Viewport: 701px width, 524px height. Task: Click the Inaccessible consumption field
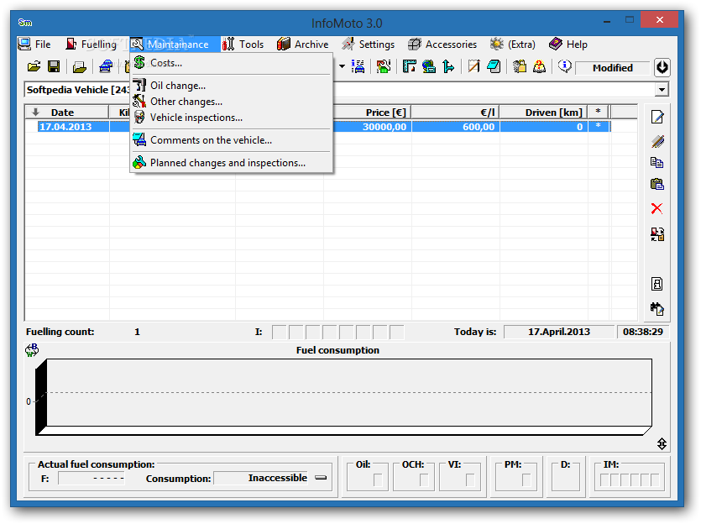(261, 478)
